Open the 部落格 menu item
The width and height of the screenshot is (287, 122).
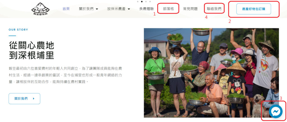[x=168, y=9]
